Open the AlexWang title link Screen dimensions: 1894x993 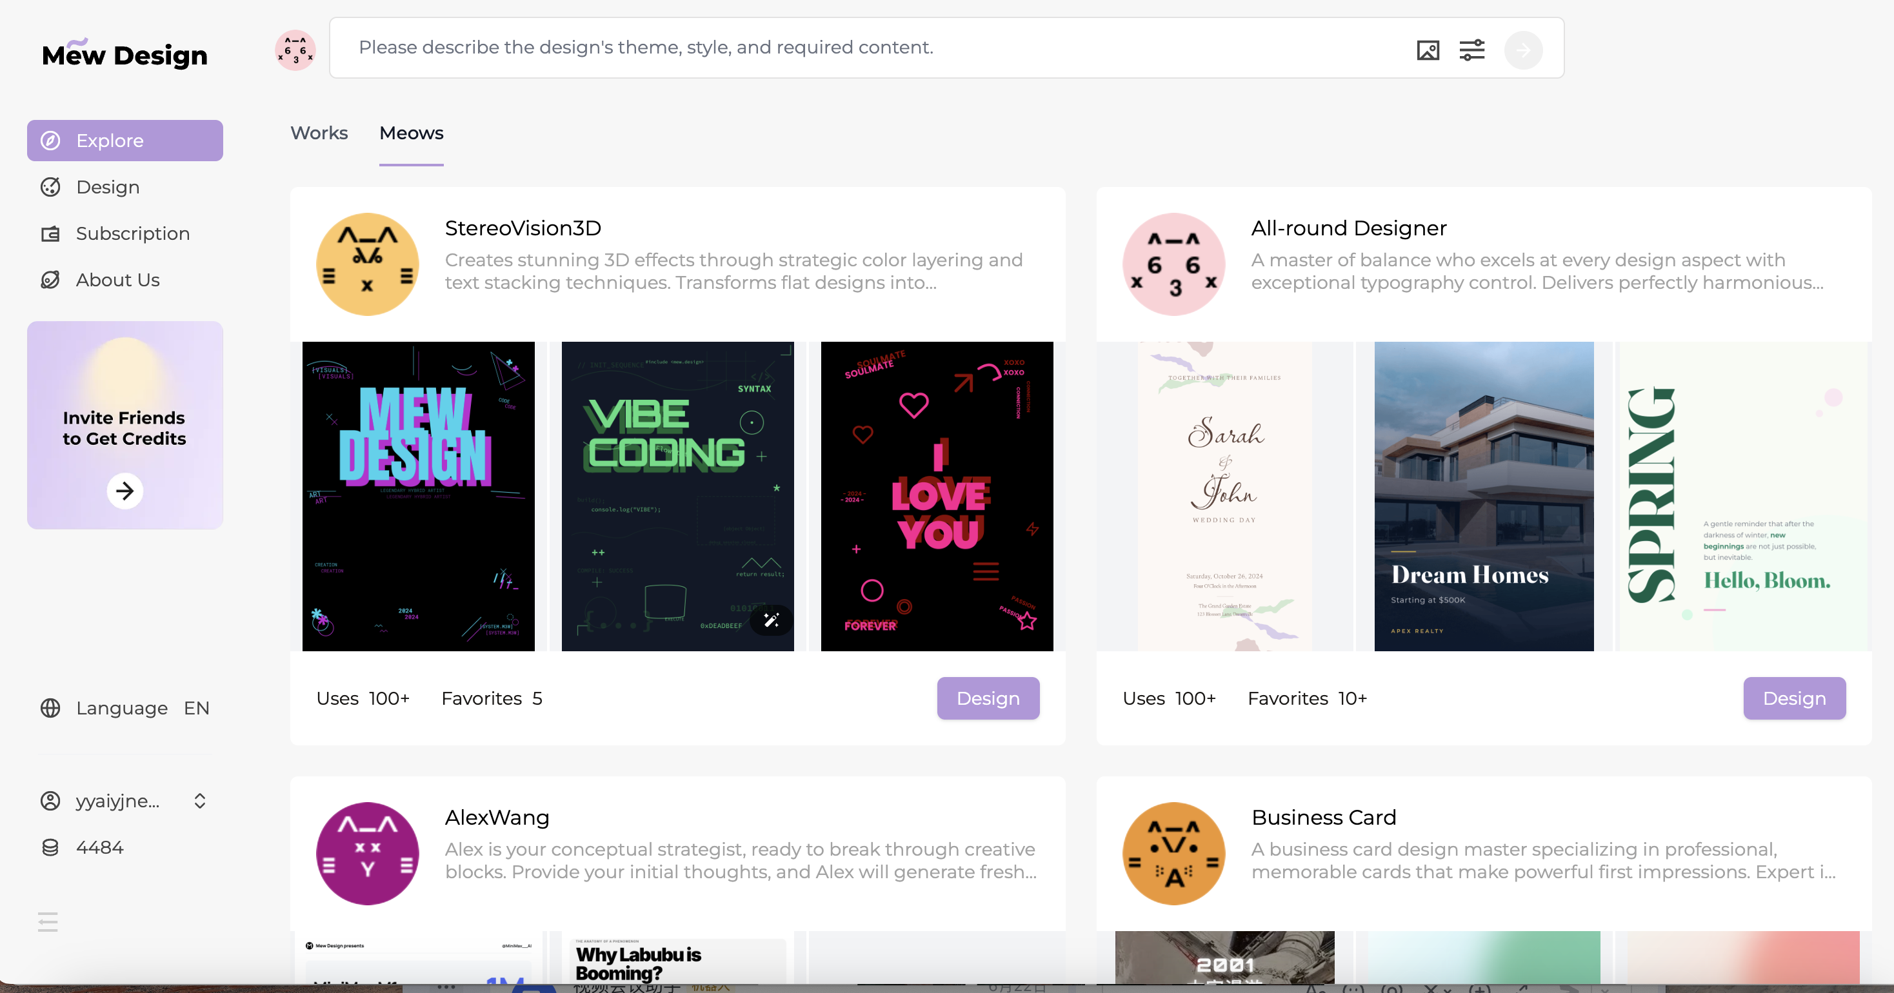click(497, 818)
